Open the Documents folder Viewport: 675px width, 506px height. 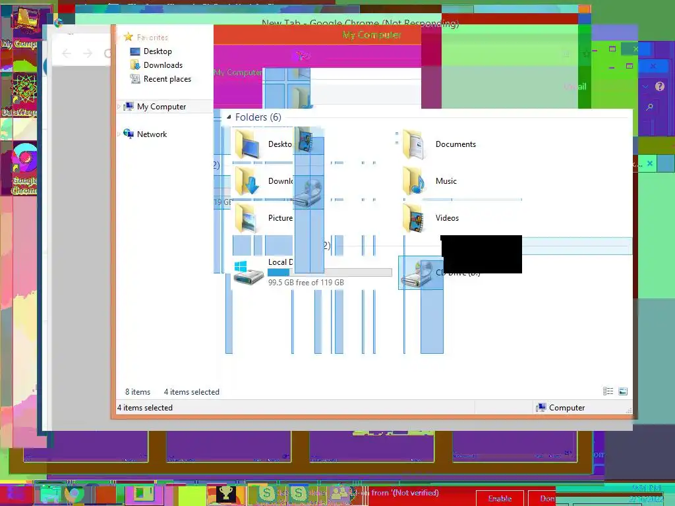pyautogui.click(x=439, y=144)
